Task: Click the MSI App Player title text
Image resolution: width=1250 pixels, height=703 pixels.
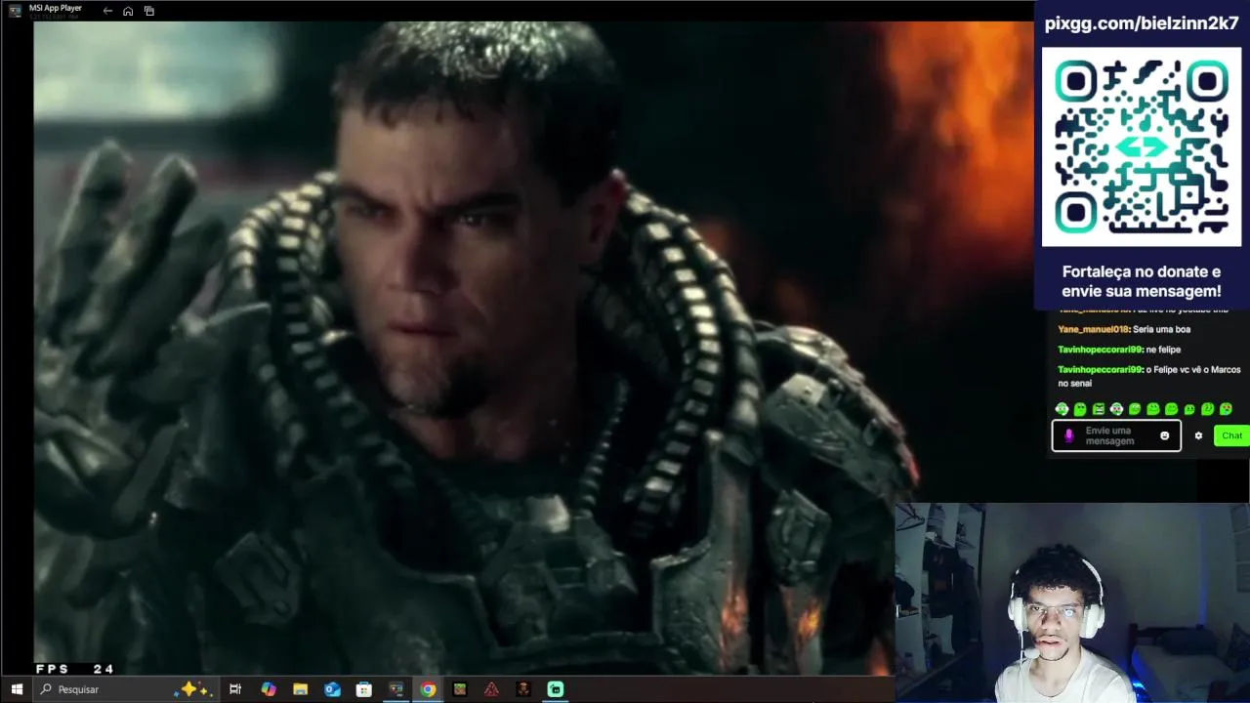Action: click(56, 8)
